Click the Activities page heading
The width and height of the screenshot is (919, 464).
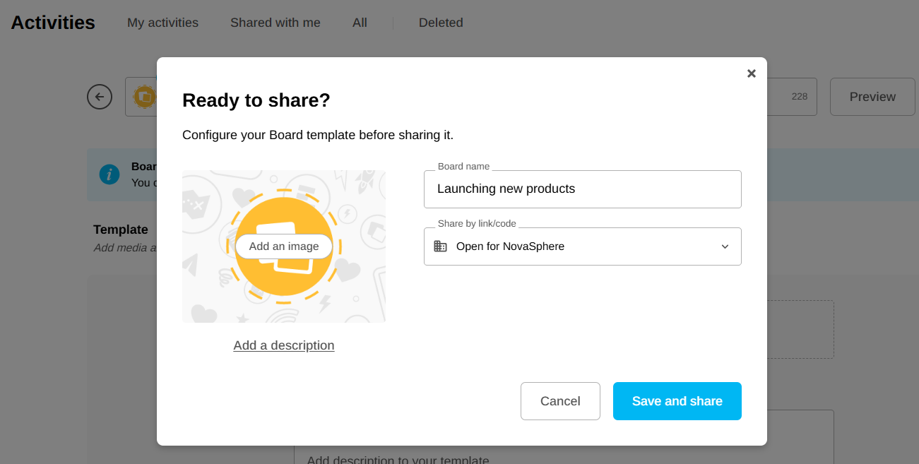click(x=53, y=23)
